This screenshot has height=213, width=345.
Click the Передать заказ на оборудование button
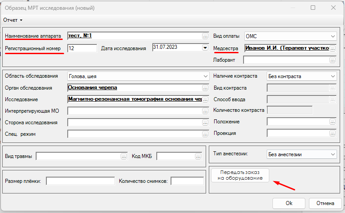(240, 175)
